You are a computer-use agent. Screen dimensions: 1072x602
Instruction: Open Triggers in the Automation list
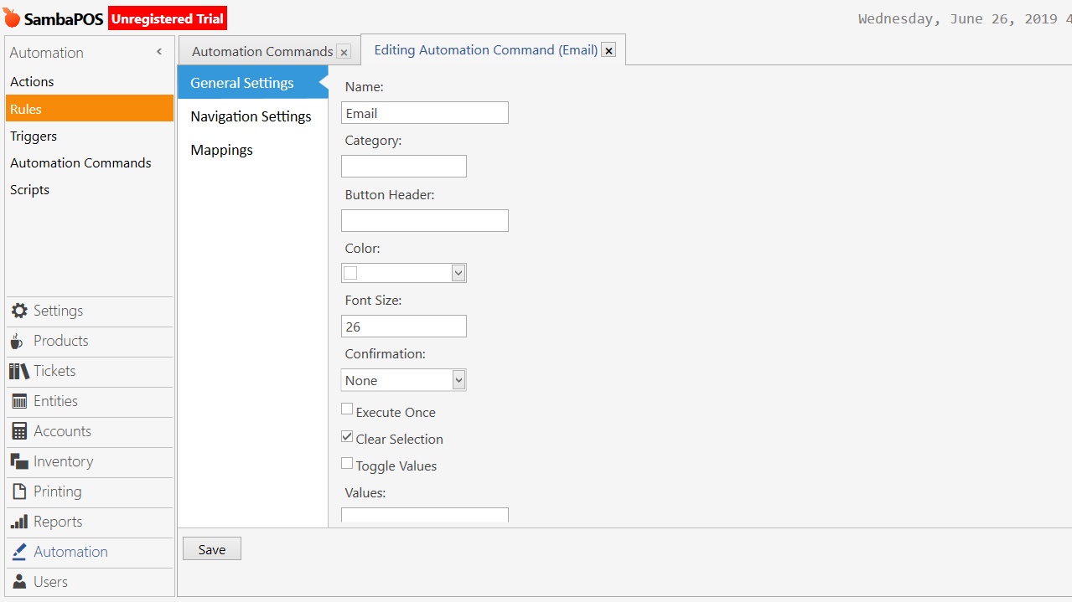point(34,136)
